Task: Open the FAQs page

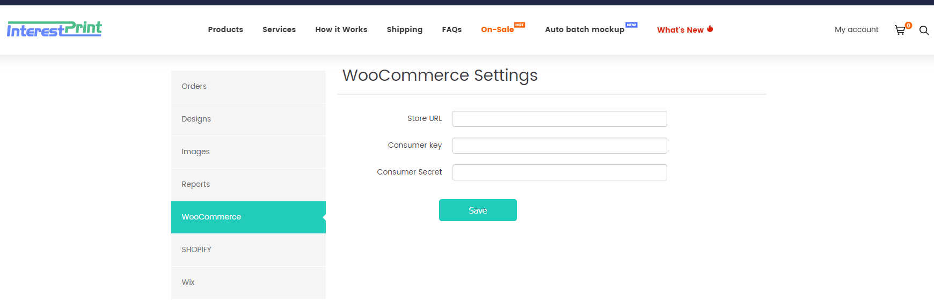Action: click(x=452, y=29)
